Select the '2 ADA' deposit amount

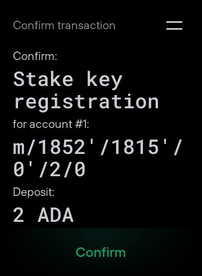coord(43,215)
